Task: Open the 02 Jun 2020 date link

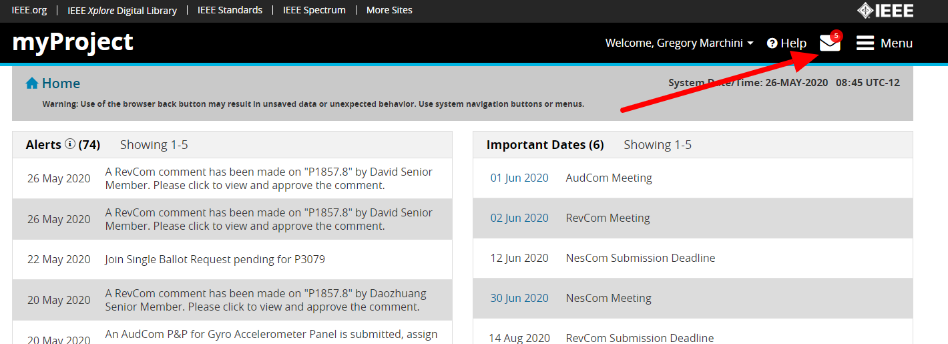Action: pos(519,218)
